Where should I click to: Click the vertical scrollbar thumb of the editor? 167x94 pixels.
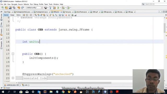pos(165,28)
